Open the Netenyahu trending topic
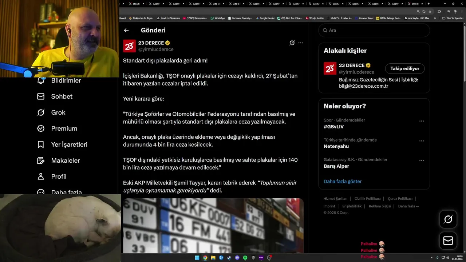 tap(336, 146)
